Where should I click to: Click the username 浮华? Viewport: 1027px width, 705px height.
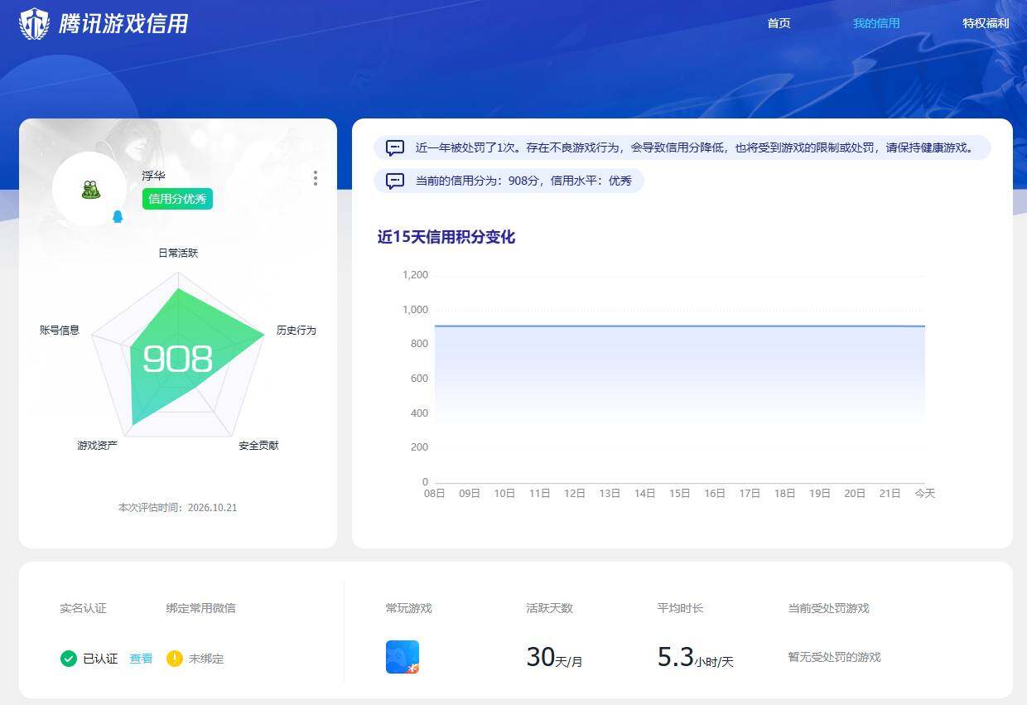(x=153, y=176)
